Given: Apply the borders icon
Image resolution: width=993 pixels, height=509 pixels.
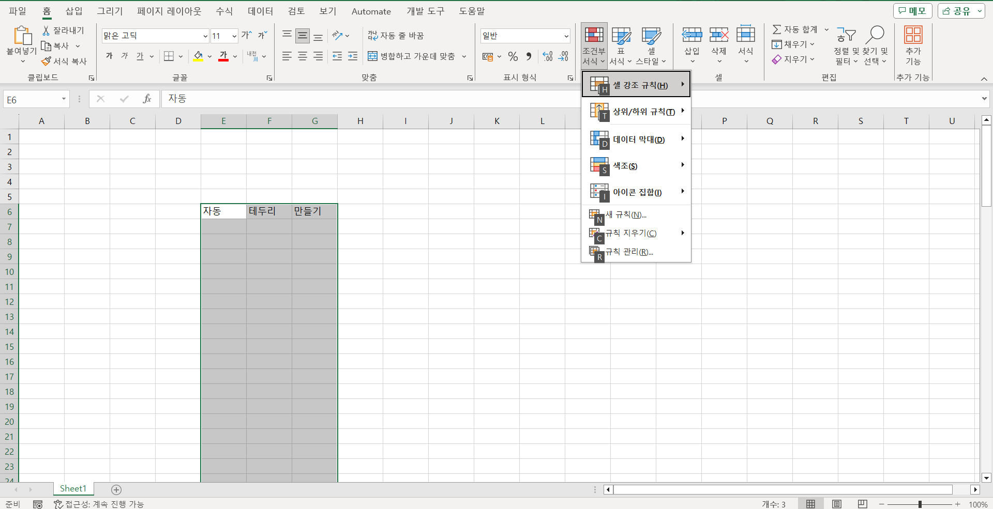Looking at the screenshot, I should (x=169, y=56).
